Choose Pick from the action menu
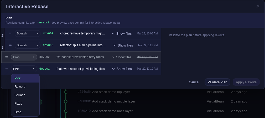 [25, 78]
